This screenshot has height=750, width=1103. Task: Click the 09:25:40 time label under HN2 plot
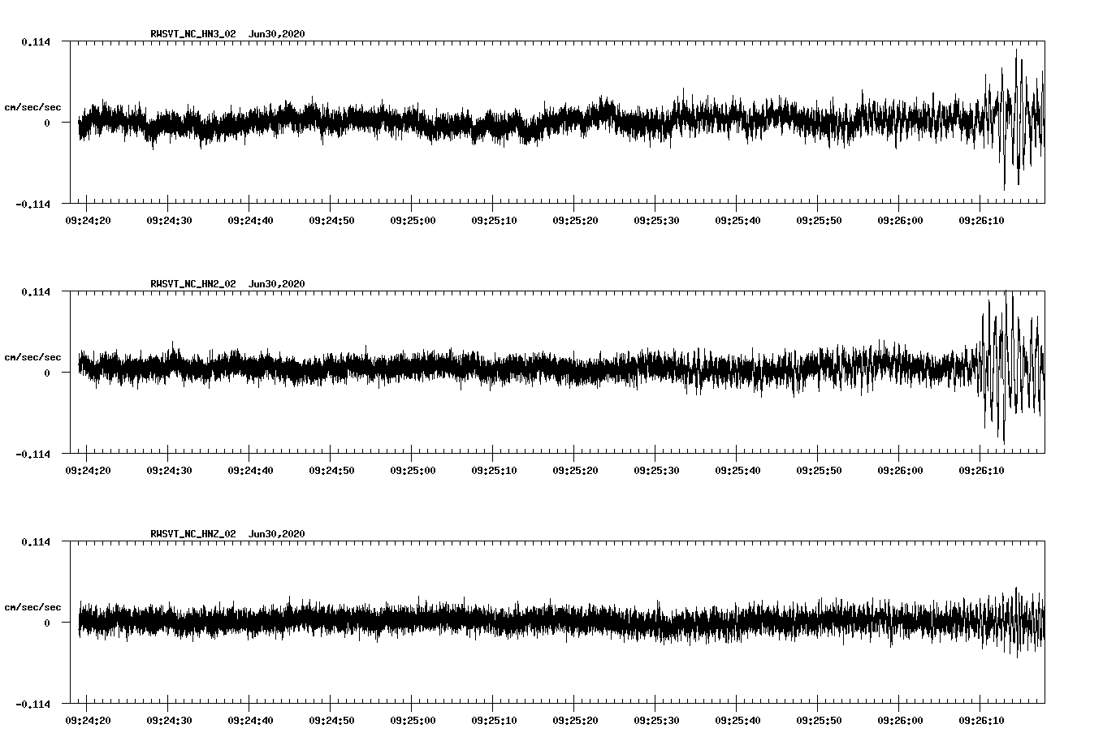tap(737, 470)
